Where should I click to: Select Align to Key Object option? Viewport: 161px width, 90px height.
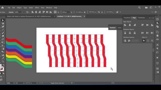coord(152,41)
